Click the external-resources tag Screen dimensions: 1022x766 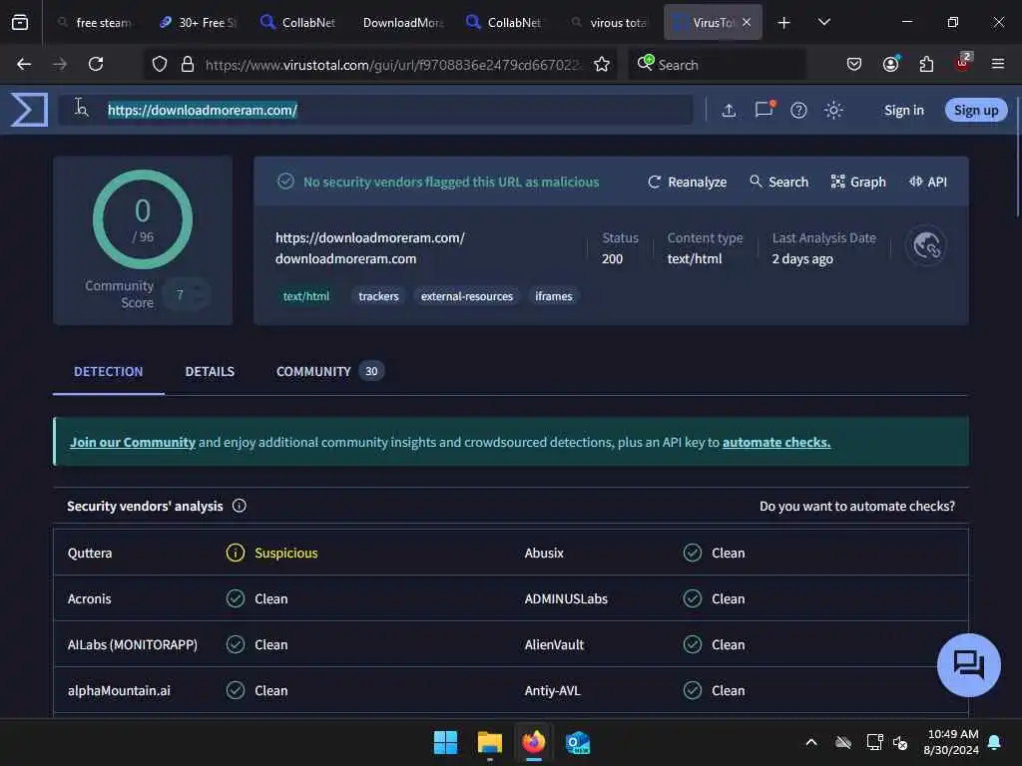pyautogui.click(x=467, y=296)
